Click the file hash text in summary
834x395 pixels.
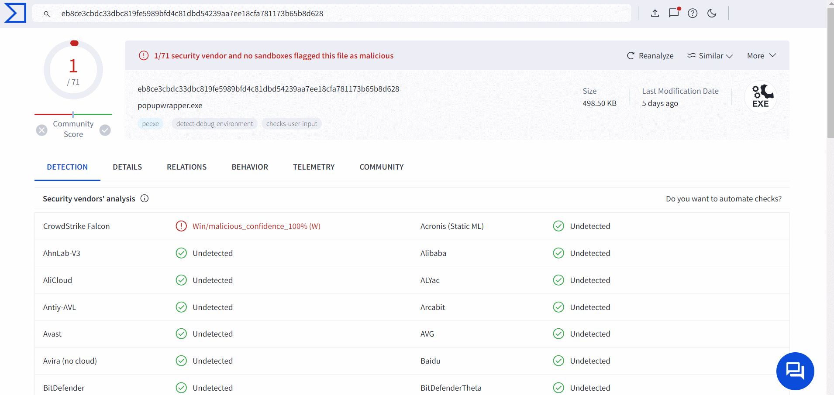tap(269, 89)
